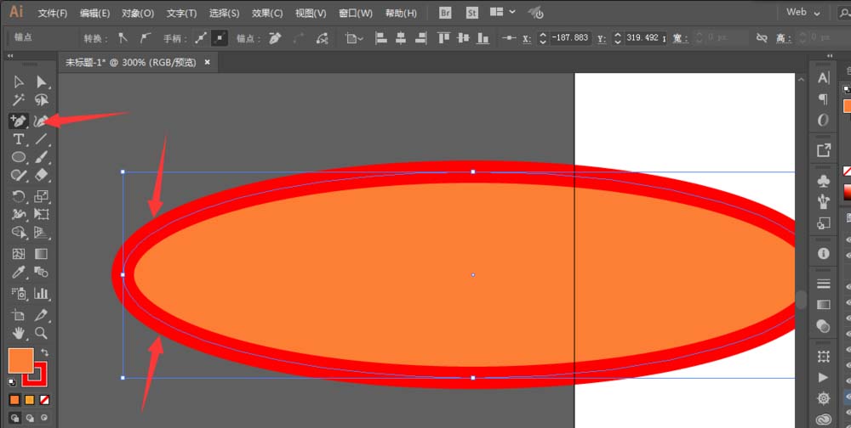Select the Eyedropper tool
Viewport: 851px width, 428px height.
19,272
